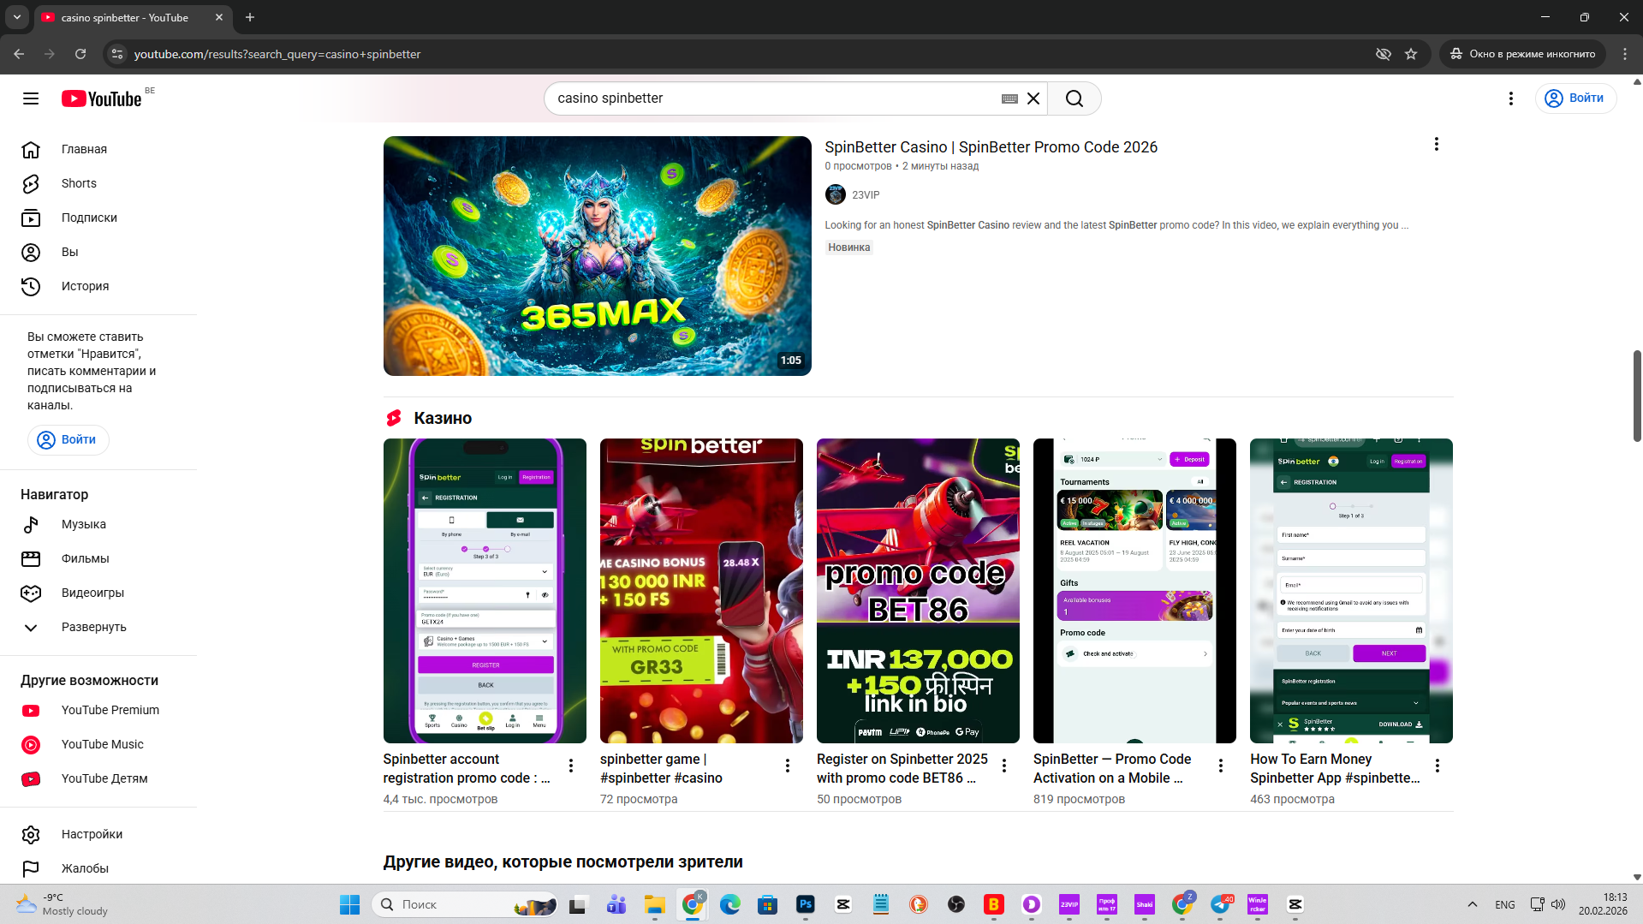This screenshot has height=924, width=1643.
Task: Clear the search query with X
Action: coord(1033,98)
